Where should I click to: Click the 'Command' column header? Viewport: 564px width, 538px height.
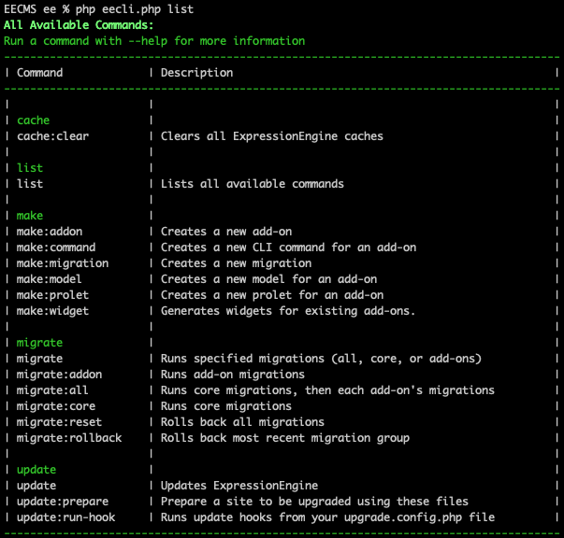39,73
